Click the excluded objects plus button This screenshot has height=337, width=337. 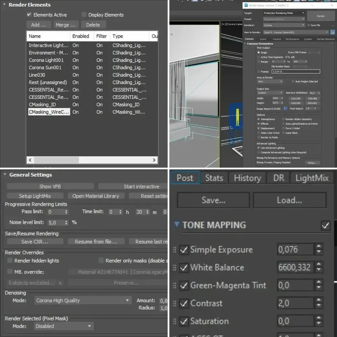60,283
